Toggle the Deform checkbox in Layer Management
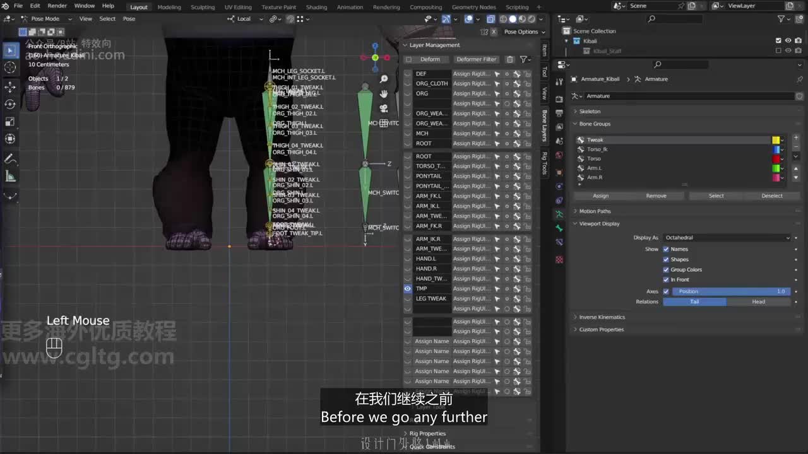 [408, 59]
